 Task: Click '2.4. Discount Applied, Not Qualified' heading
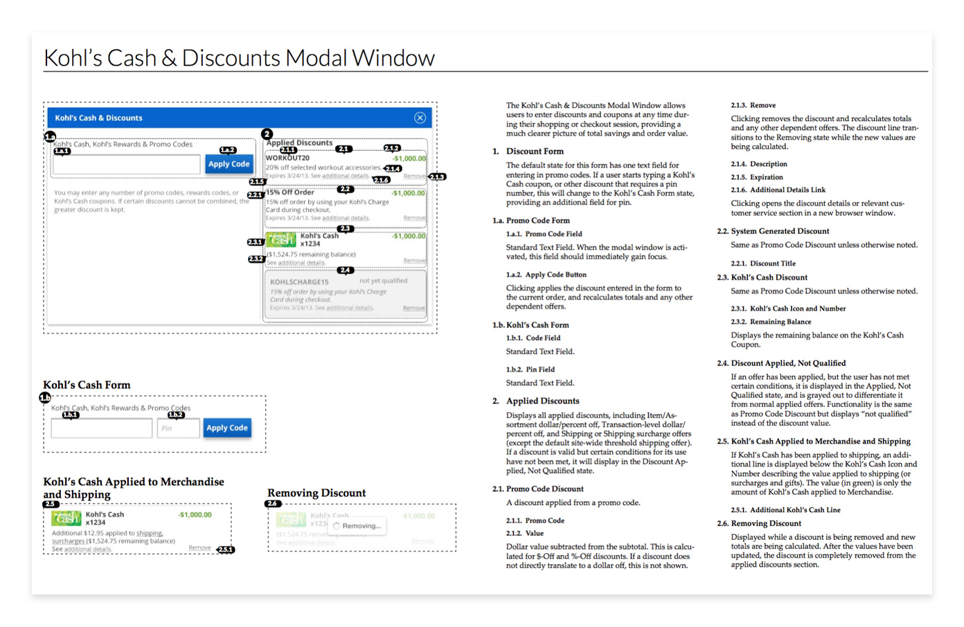pos(781,363)
